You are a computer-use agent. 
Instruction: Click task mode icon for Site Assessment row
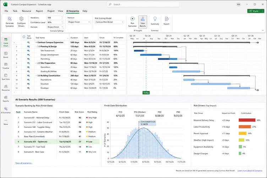click(28, 50)
